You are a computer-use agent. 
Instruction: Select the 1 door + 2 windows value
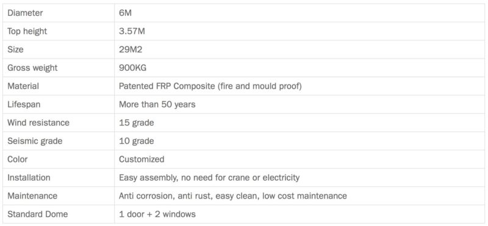[157, 214]
